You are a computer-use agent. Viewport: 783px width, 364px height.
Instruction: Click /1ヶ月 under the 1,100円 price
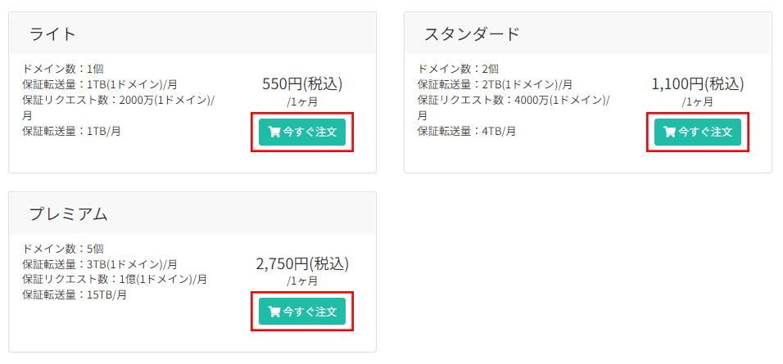[x=697, y=102]
